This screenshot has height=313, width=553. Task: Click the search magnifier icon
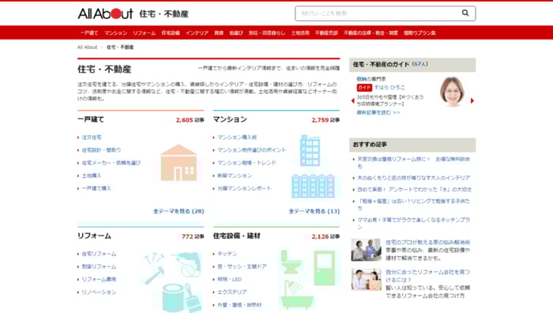465,13
